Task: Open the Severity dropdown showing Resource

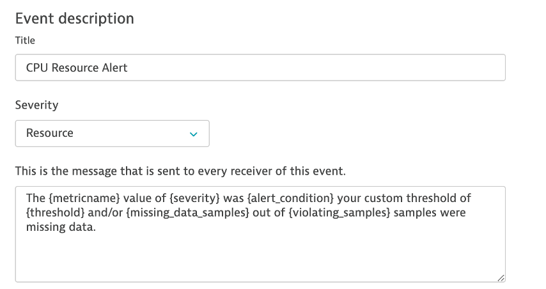Action: [112, 134]
